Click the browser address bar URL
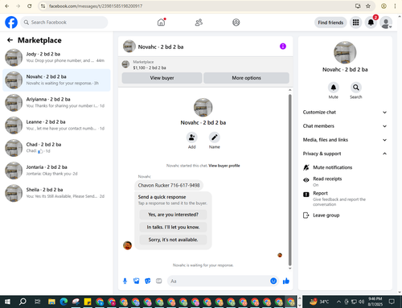 pyautogui.click(x=96, y=6)
